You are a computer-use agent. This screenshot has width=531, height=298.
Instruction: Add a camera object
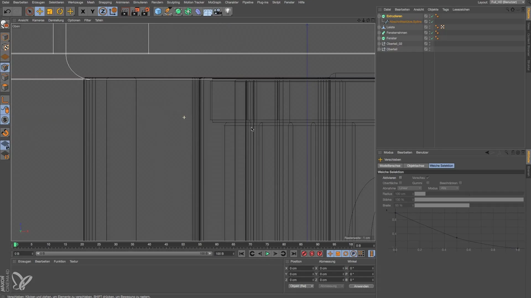(218, 12)
